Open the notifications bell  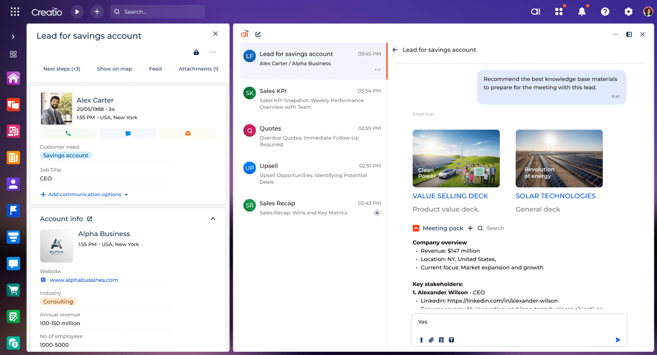582,11
